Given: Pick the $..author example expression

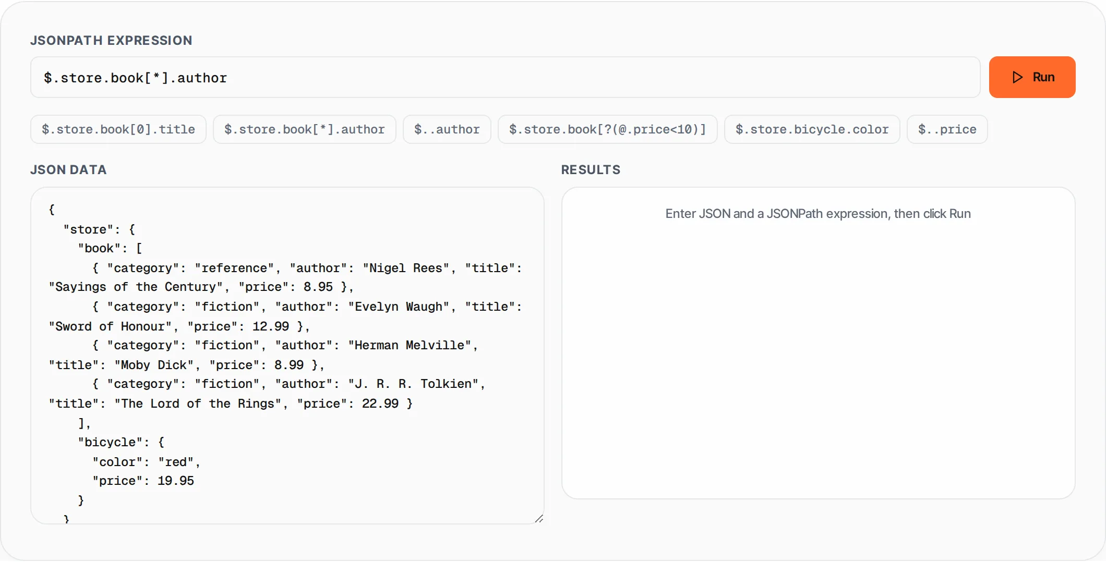Looking at the screenshot, I should point(447,129).
